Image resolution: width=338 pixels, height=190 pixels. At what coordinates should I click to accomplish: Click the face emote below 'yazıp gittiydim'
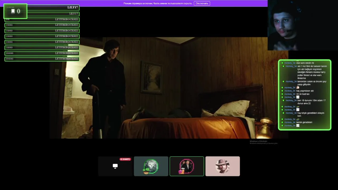click(298, 88)
